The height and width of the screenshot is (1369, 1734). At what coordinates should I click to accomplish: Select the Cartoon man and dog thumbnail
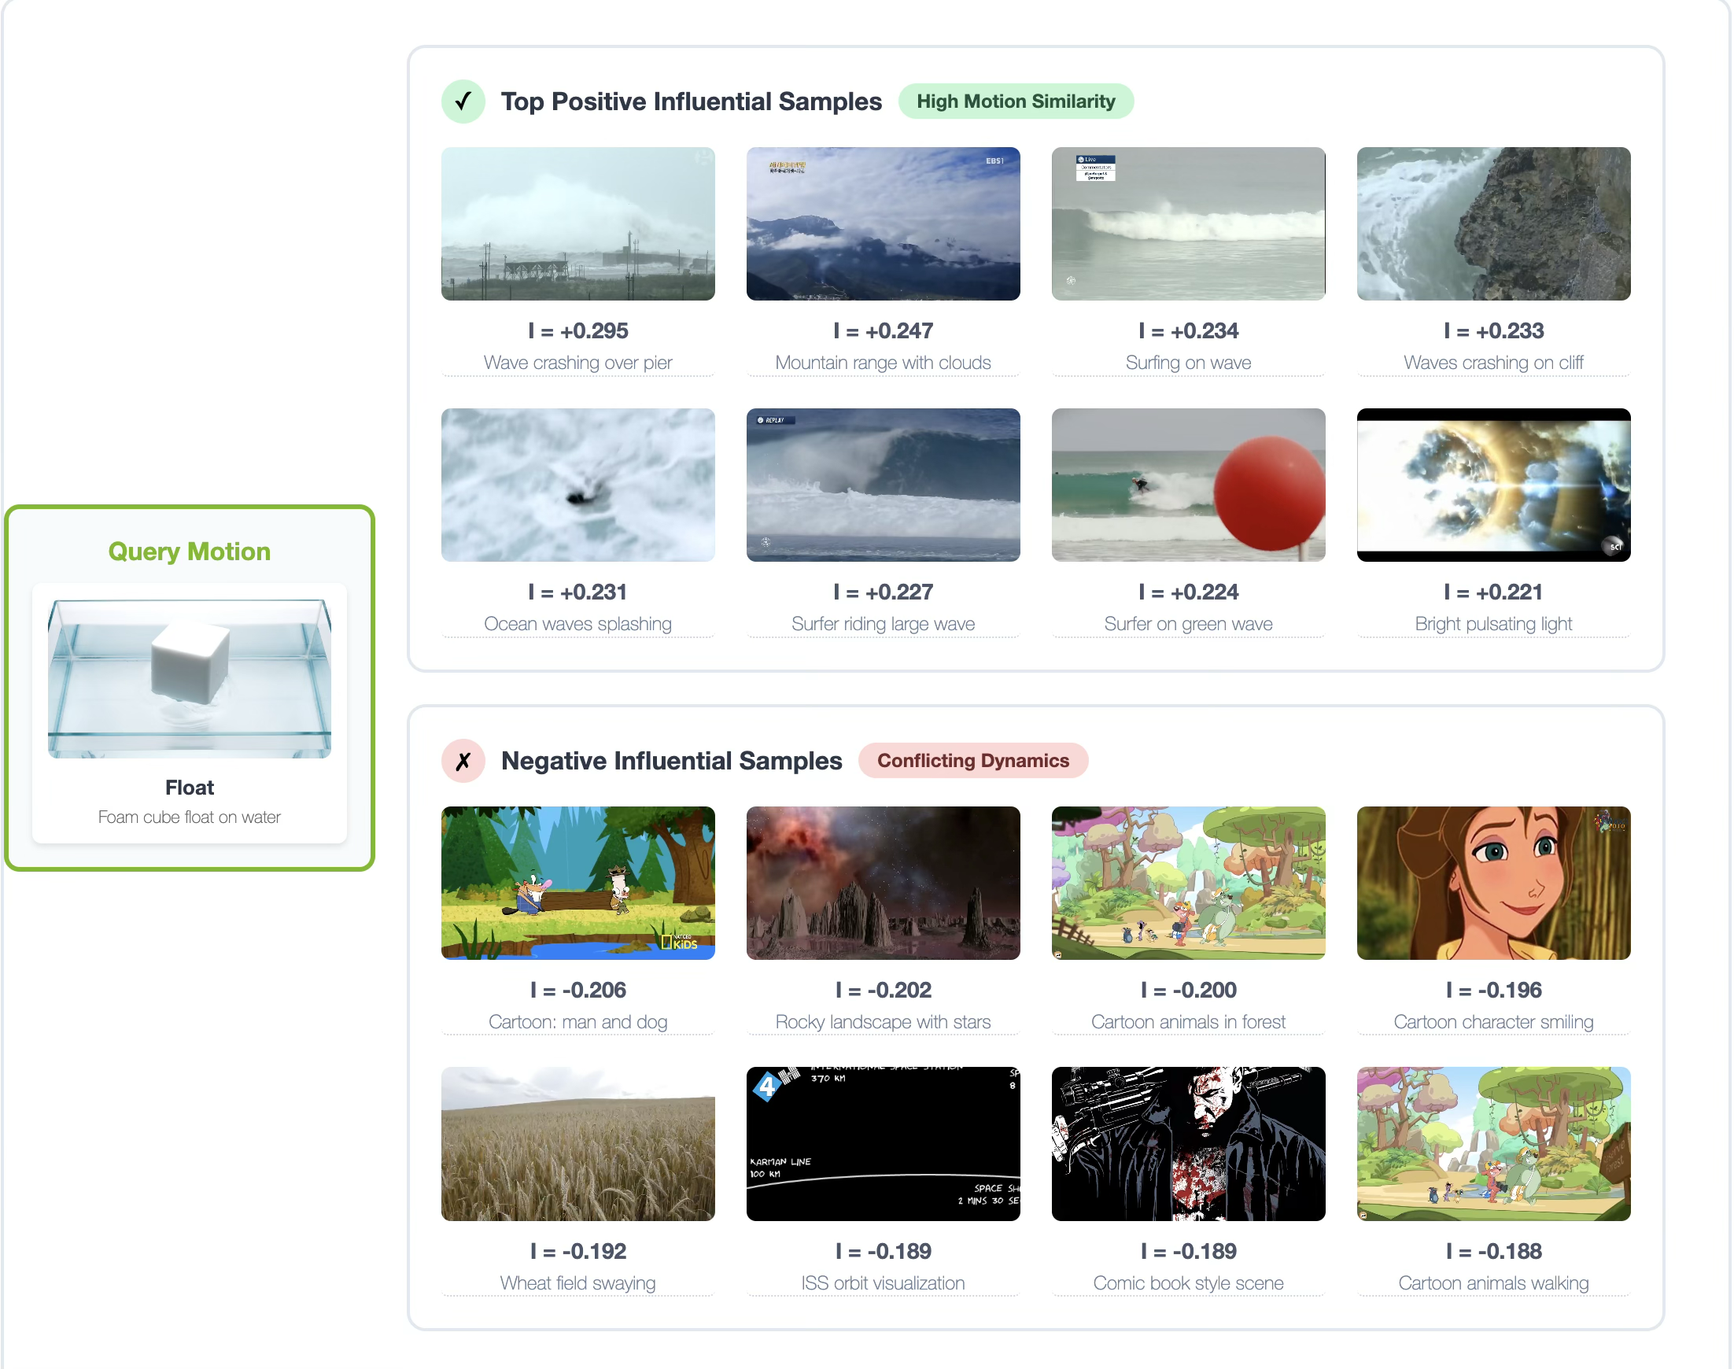(x=577, y=884)
